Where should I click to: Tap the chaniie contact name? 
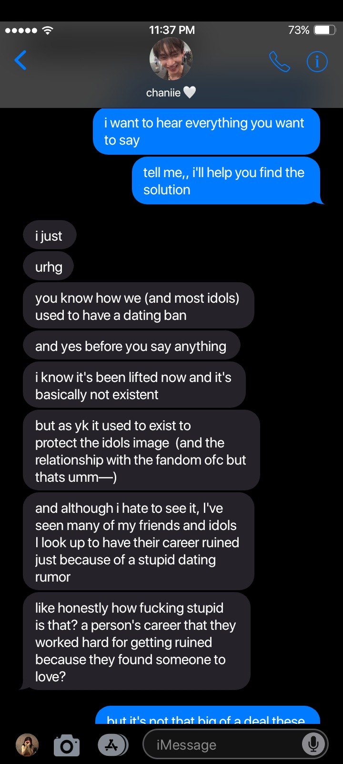[x=163, y=93]
